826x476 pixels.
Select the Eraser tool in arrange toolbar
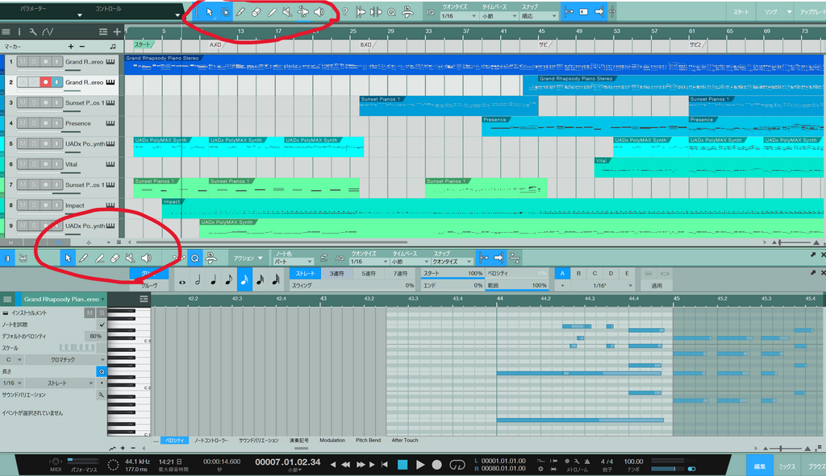(257, 12)
